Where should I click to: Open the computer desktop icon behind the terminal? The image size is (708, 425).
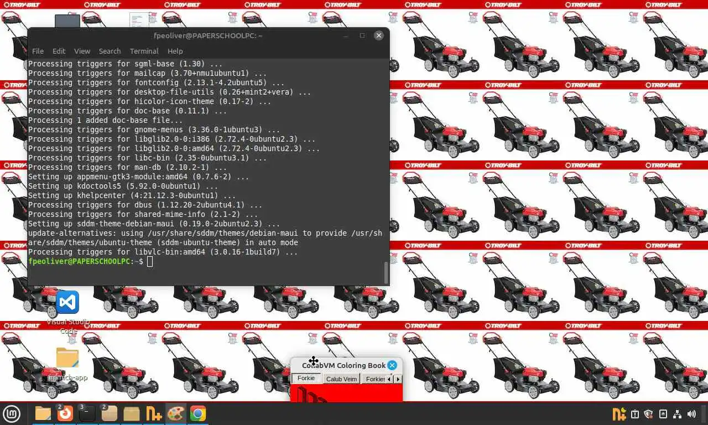pos(67,21)
